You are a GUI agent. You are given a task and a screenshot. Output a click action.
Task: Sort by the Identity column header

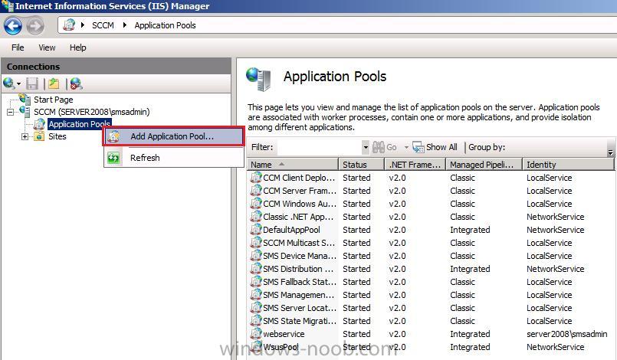[x=569, y=165]
